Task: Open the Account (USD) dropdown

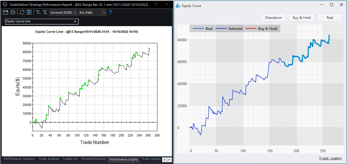Action: pyautogui.click(x=63, y=12)
